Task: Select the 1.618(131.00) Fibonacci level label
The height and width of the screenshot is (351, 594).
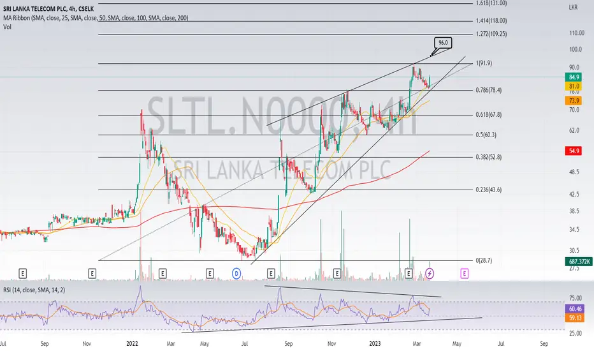Action: 491,3
